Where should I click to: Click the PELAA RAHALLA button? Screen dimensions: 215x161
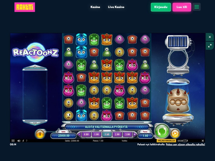tap(166, 141)
